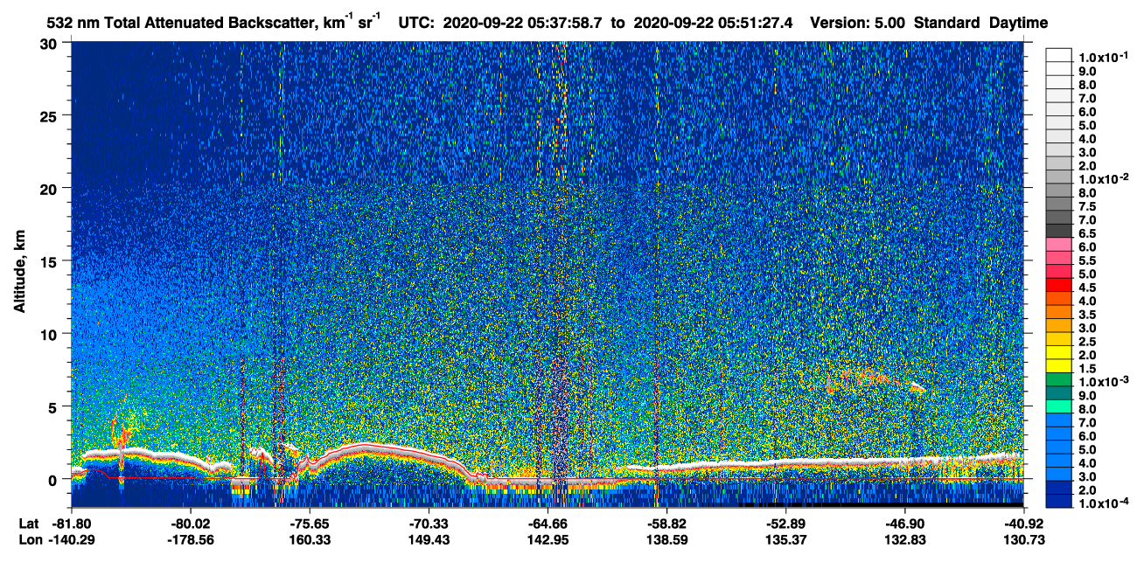Click longitude value '132.83'

click(905, 540)
